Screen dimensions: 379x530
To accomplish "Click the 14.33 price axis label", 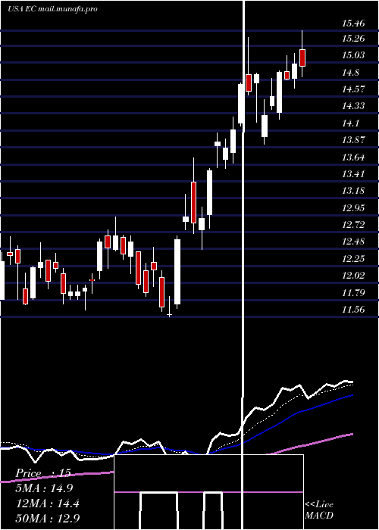I will coord(353,106).
